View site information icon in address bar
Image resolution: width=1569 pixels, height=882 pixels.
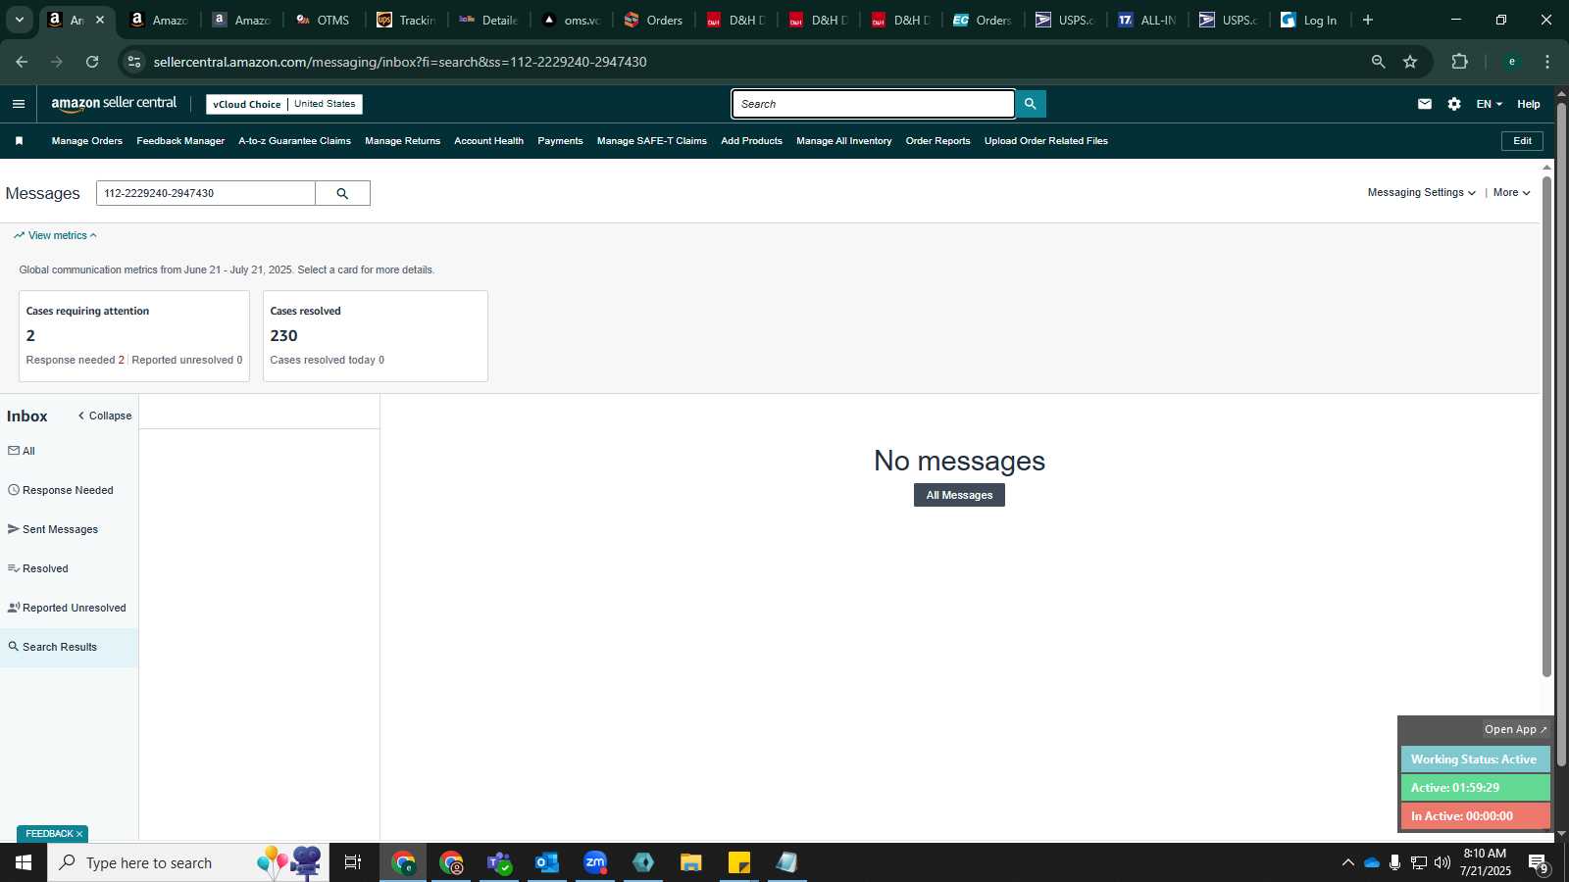[134, 62]
